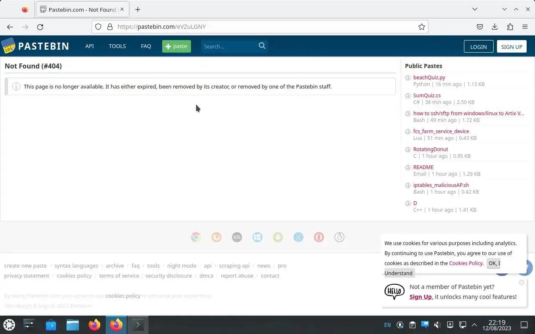Open the Firefox downloads icon
This screenshot has width=535, height=334.
point(495,27)
